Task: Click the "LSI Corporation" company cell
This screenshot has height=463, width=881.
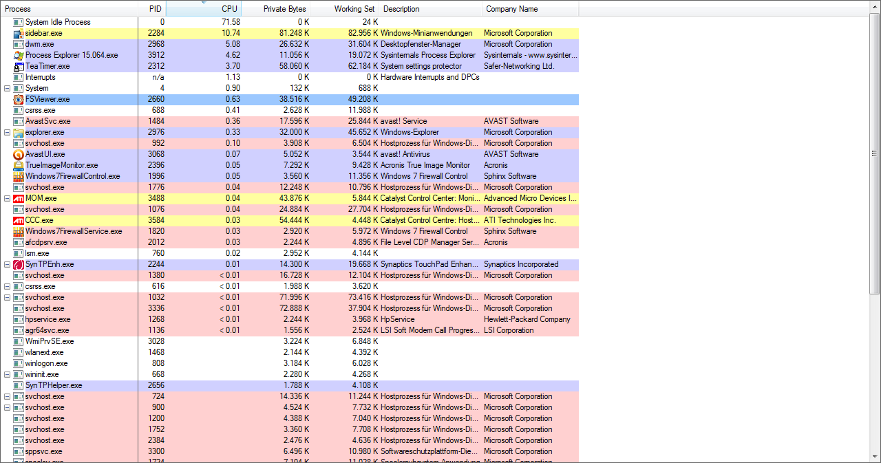Action: (x=509, y=330)
